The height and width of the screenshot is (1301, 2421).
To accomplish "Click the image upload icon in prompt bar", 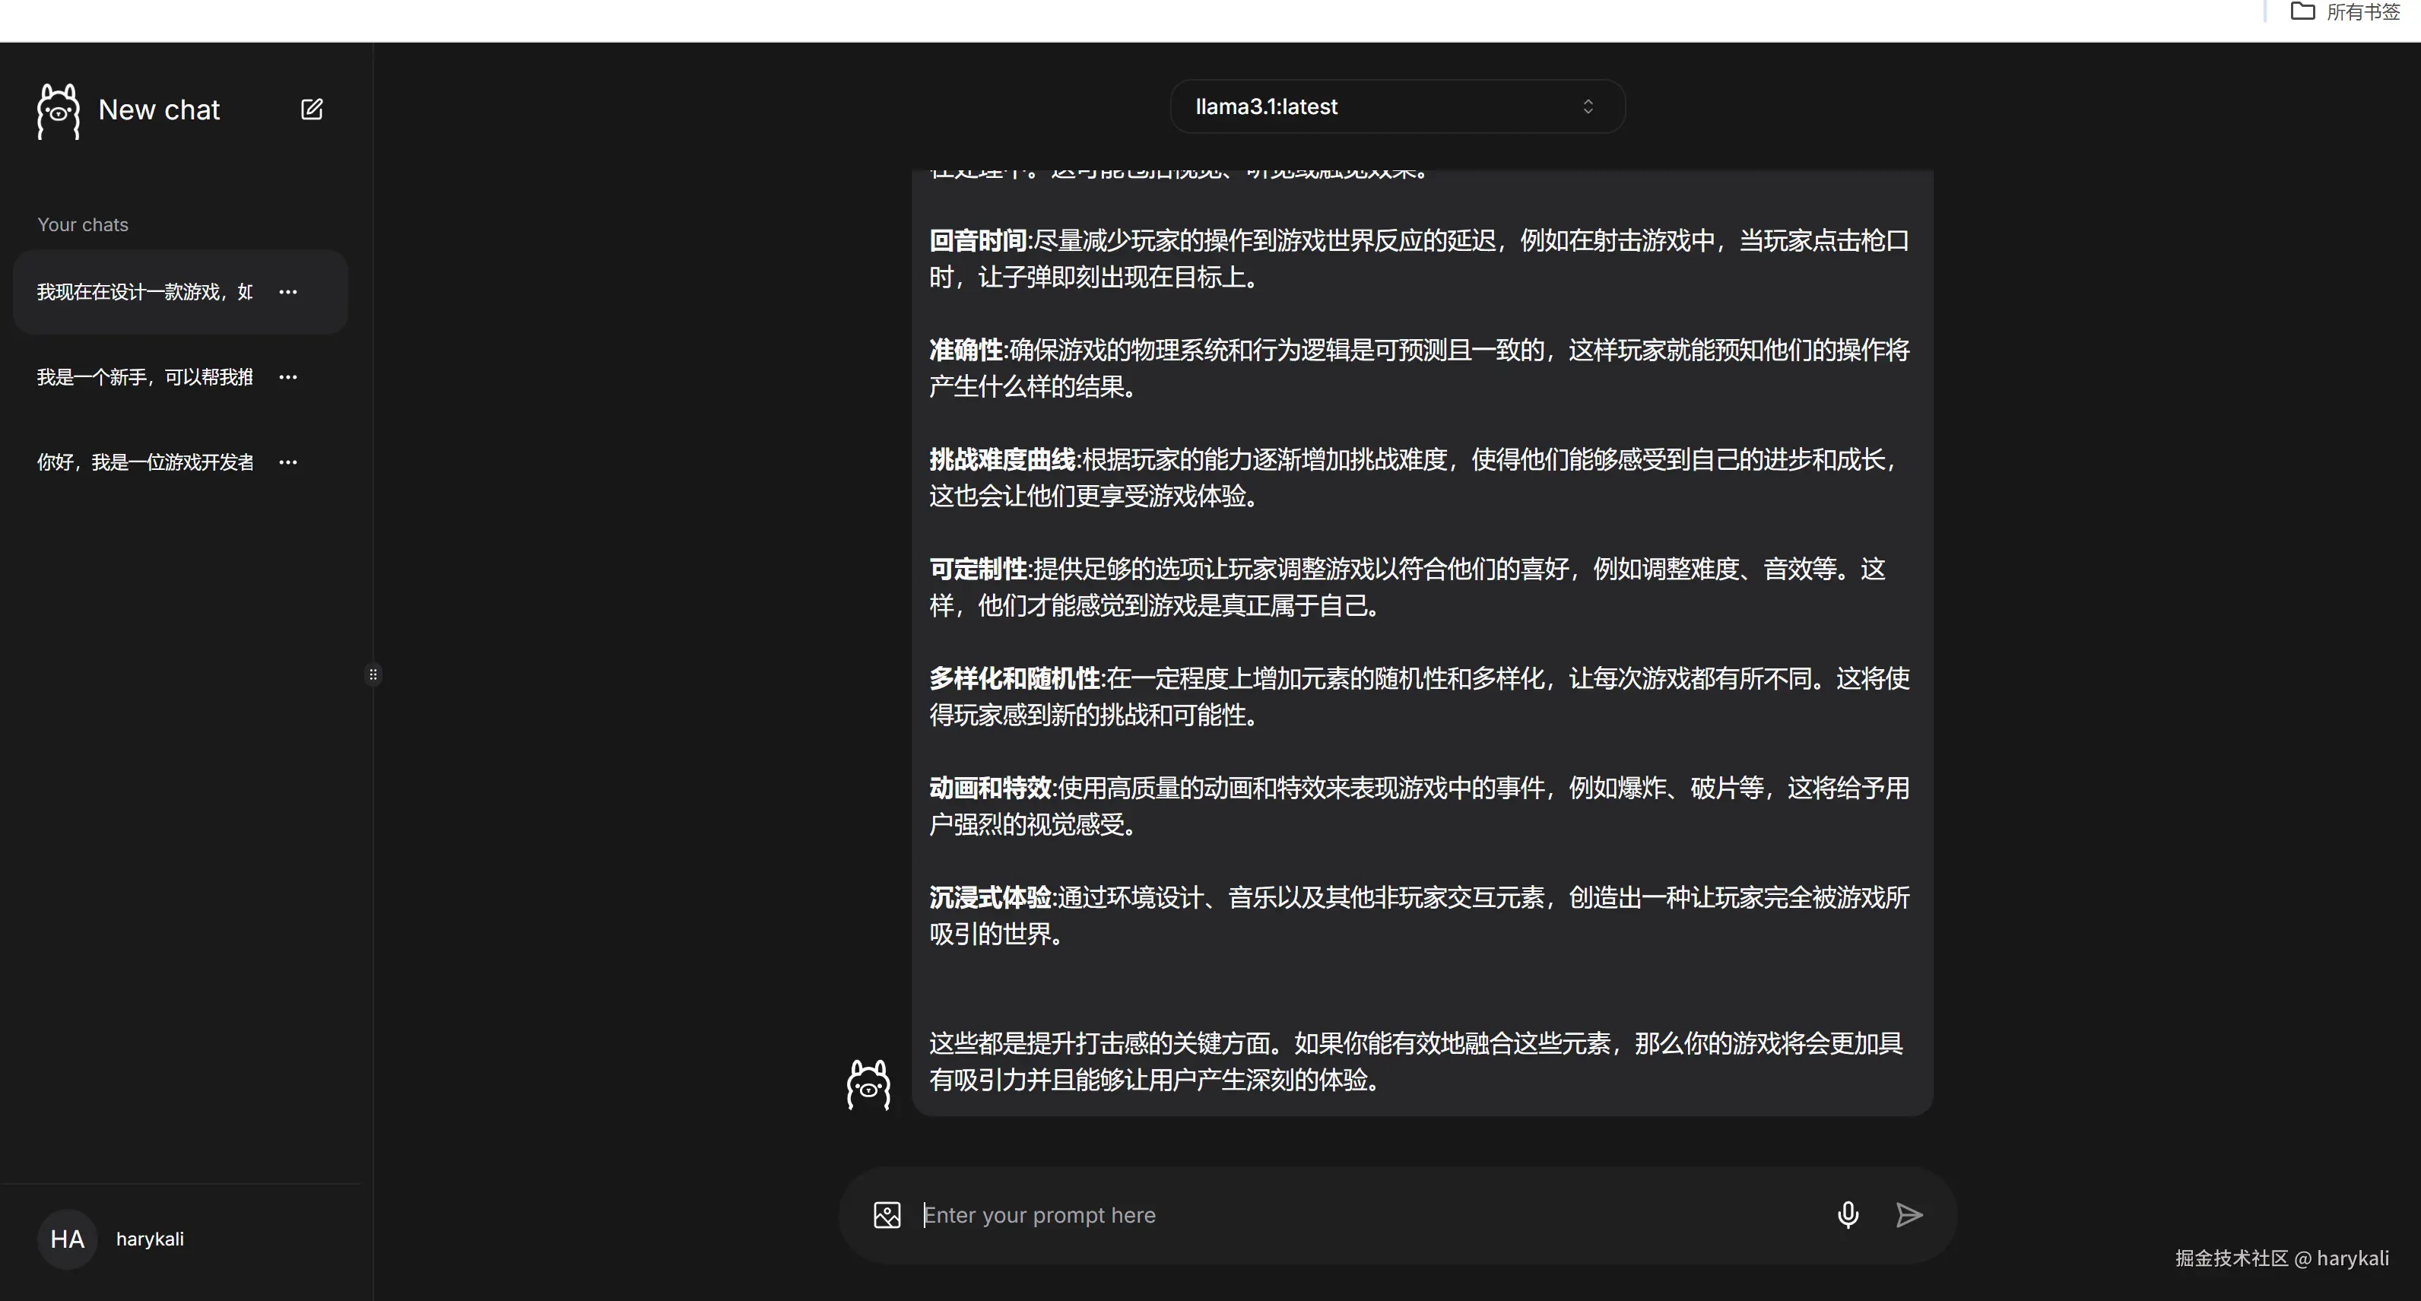I will coord(887,1214).
